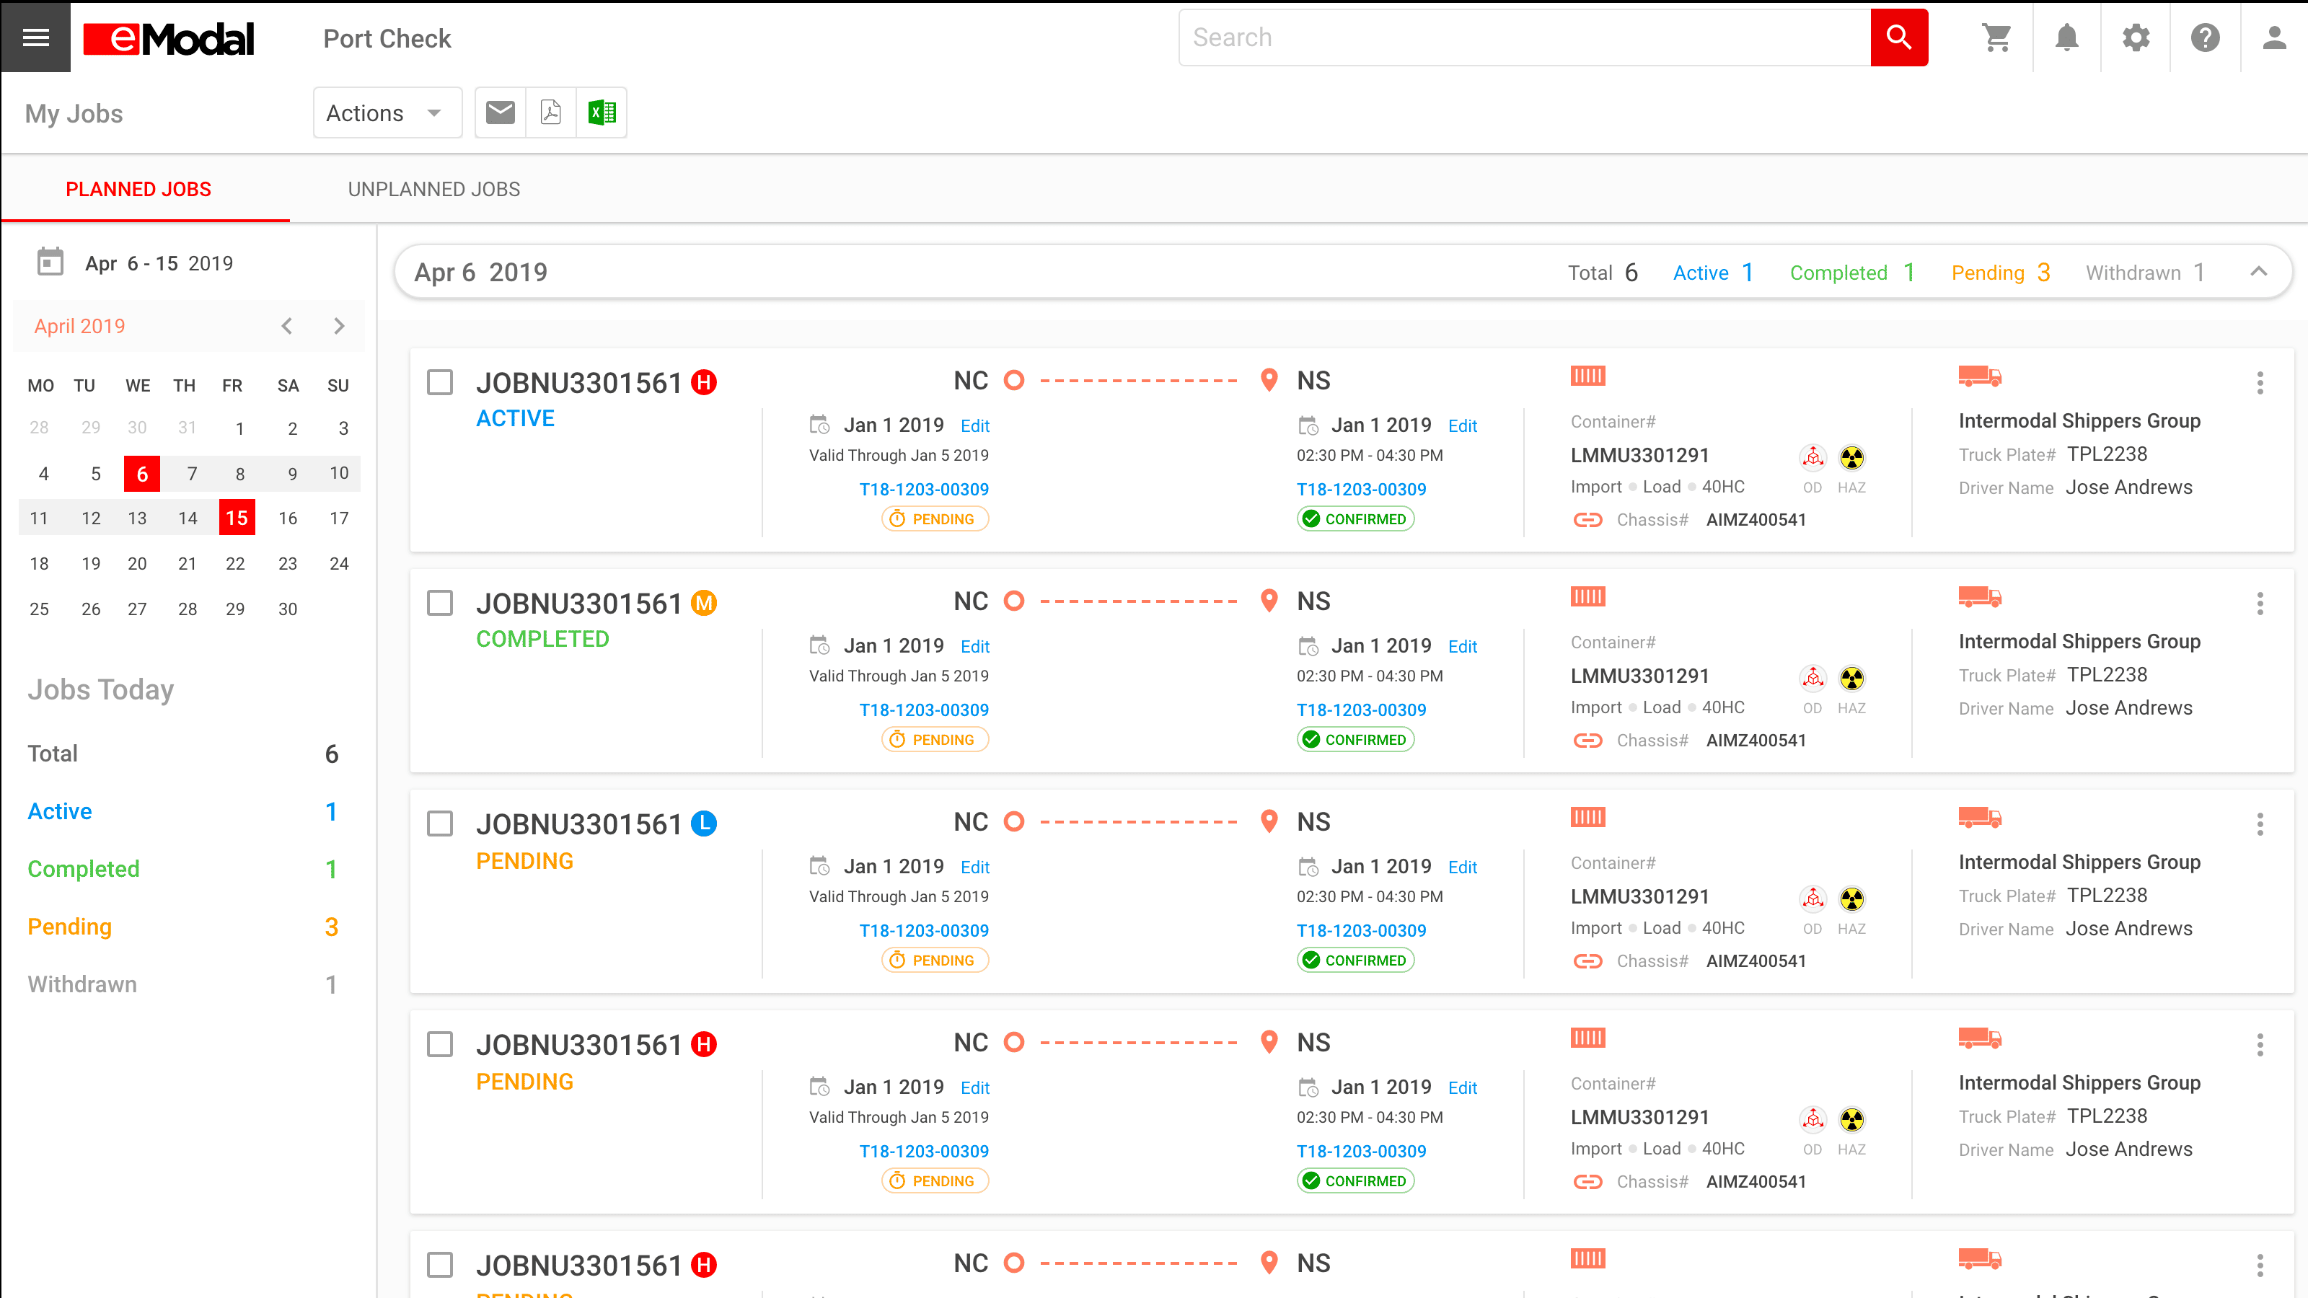Go to the next month in the calendar
The width and height of the screenshot is (2308, 1298).
point(339,326)
